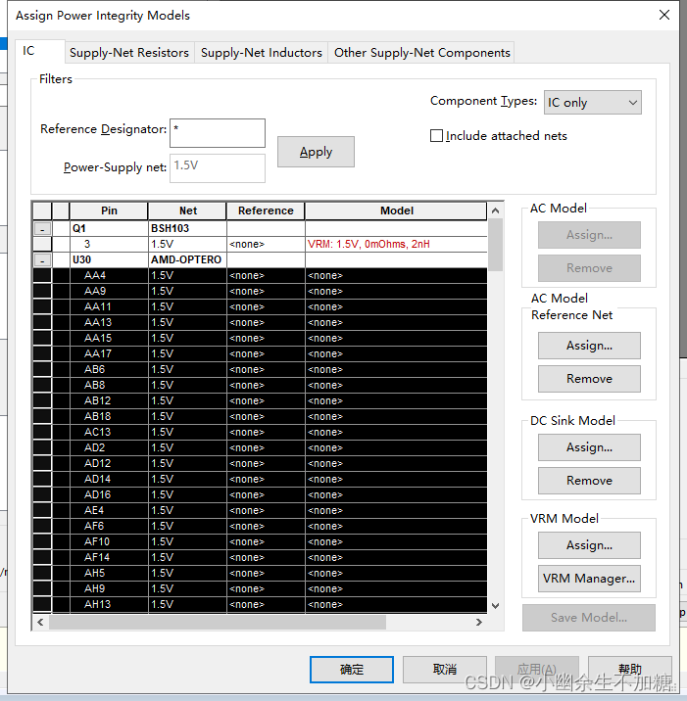The image size is (687, 701).
Task: Open the VRM Manager
Action: pos(589,579)
